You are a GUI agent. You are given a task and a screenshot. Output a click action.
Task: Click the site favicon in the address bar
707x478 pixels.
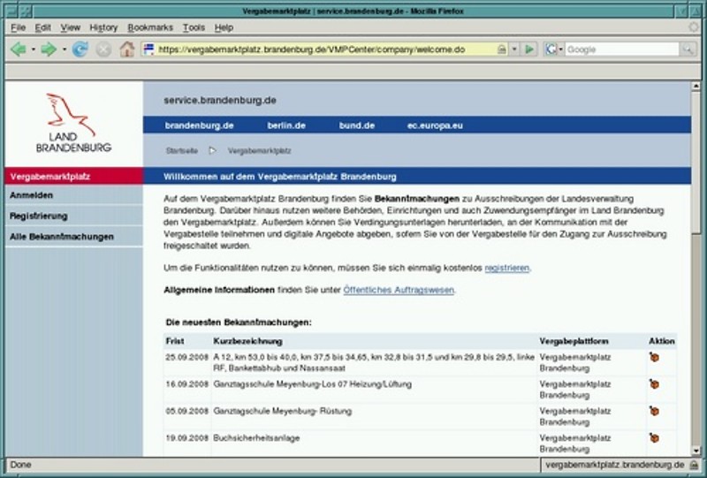[148, 49]
